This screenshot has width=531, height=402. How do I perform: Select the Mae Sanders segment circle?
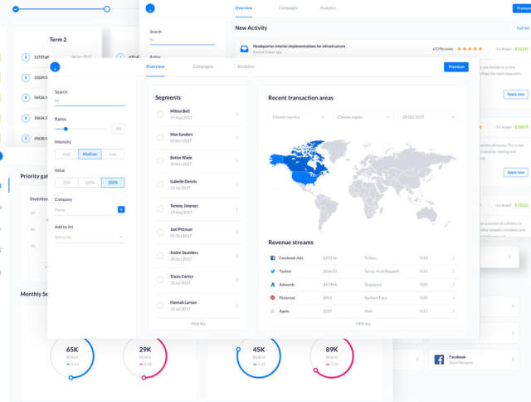(160, 137)
